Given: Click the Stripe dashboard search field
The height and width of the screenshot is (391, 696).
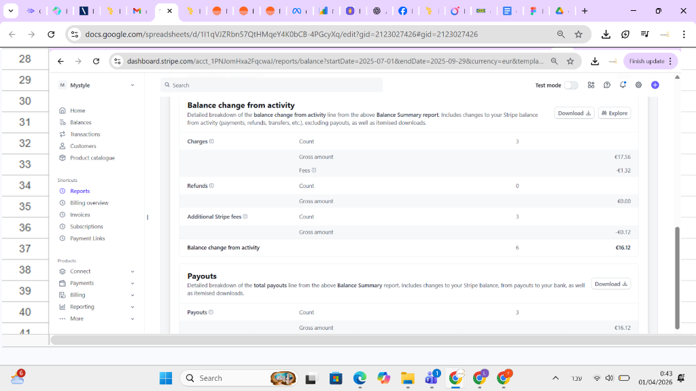Looking at the screenshot, I should (x=271, y=85).
